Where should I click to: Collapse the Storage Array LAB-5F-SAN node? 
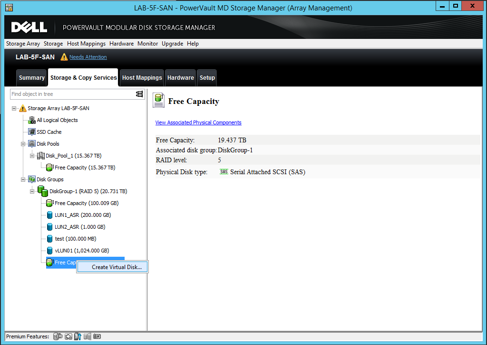coord(14,108)
